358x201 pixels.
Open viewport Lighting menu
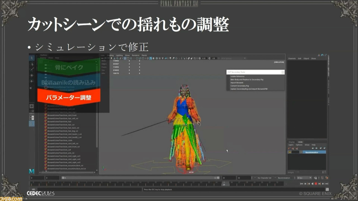pos(119,55)
